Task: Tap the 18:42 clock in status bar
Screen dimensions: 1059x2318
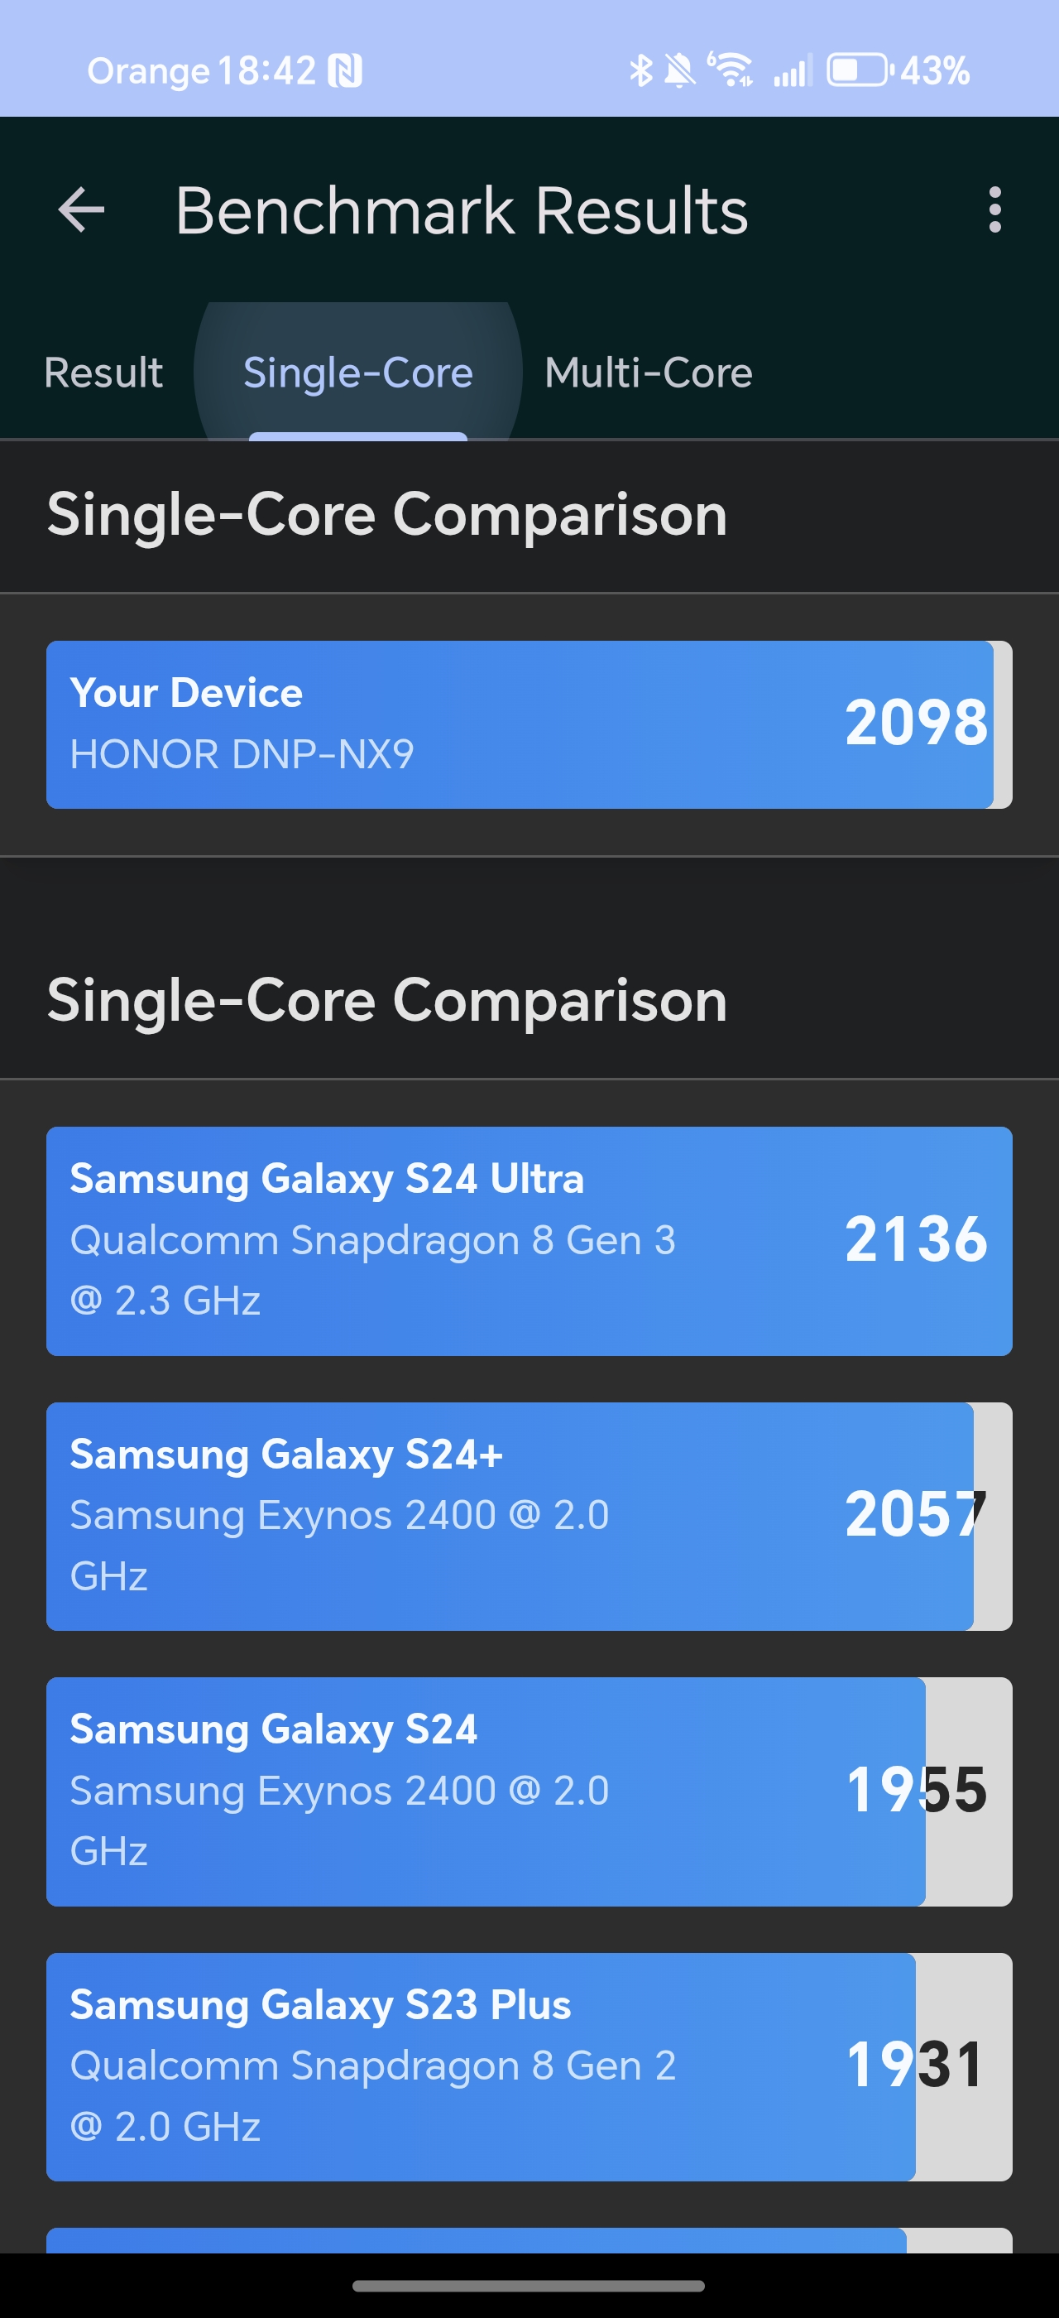Action: (267, 70)
